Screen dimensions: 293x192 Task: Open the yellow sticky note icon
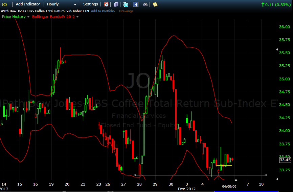(155, 4)
